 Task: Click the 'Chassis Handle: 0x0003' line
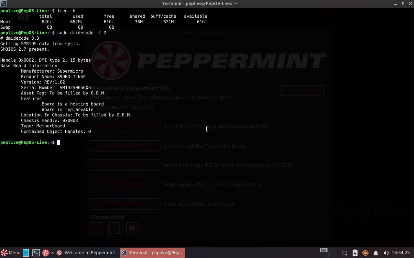pyautogui.click(x=49, y=120)
